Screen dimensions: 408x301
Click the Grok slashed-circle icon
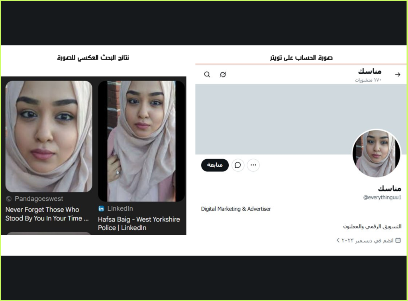223,74
